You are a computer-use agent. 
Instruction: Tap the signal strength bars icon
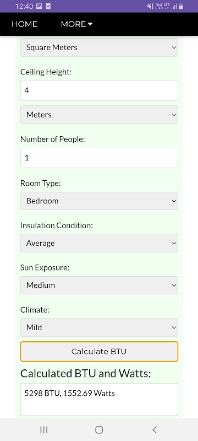coord(174,7)
